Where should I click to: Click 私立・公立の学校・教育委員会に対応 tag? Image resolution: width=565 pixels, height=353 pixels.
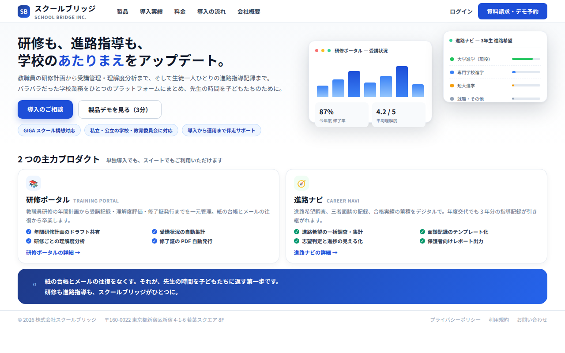pyautogui.click(x=131, y=130)
